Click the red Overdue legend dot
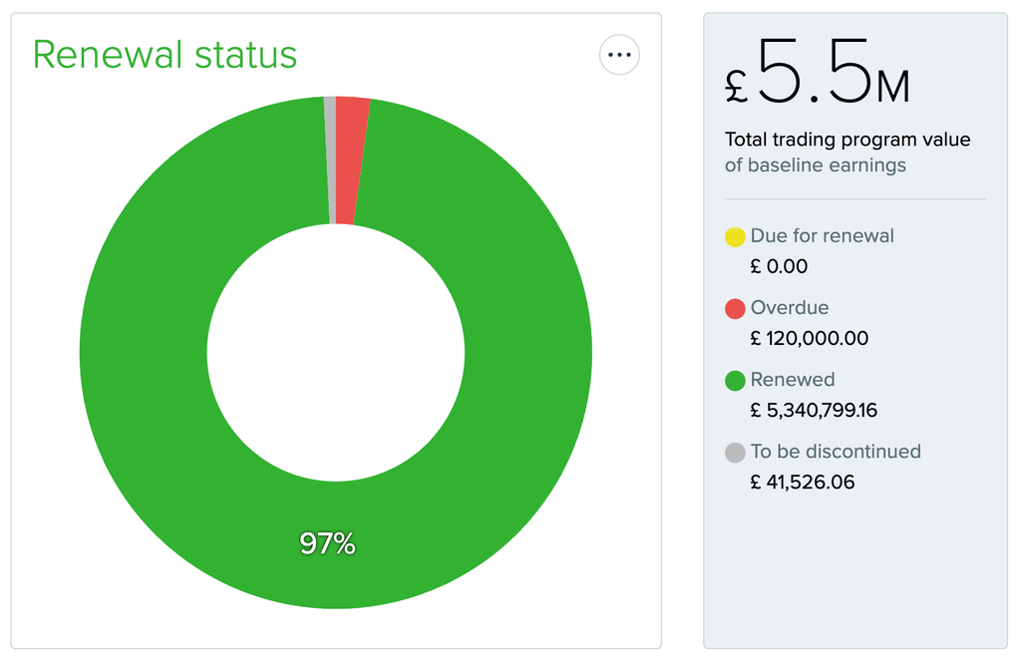This screenshot has width=1021, height=659. 733,308
